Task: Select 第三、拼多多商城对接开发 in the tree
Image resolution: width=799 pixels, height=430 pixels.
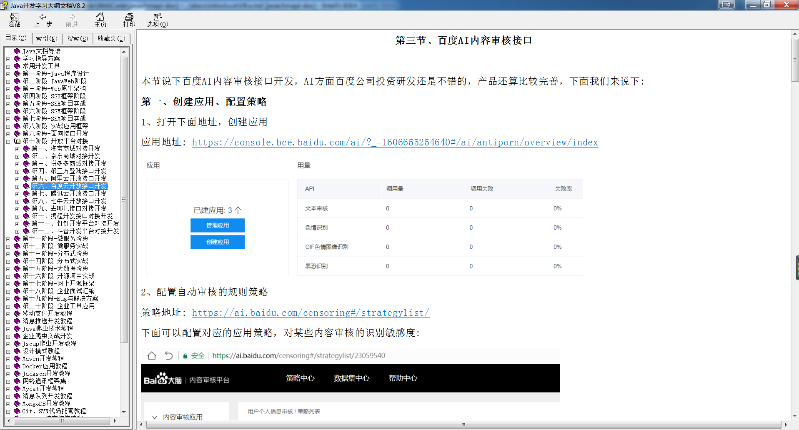Action: point(69,163)
